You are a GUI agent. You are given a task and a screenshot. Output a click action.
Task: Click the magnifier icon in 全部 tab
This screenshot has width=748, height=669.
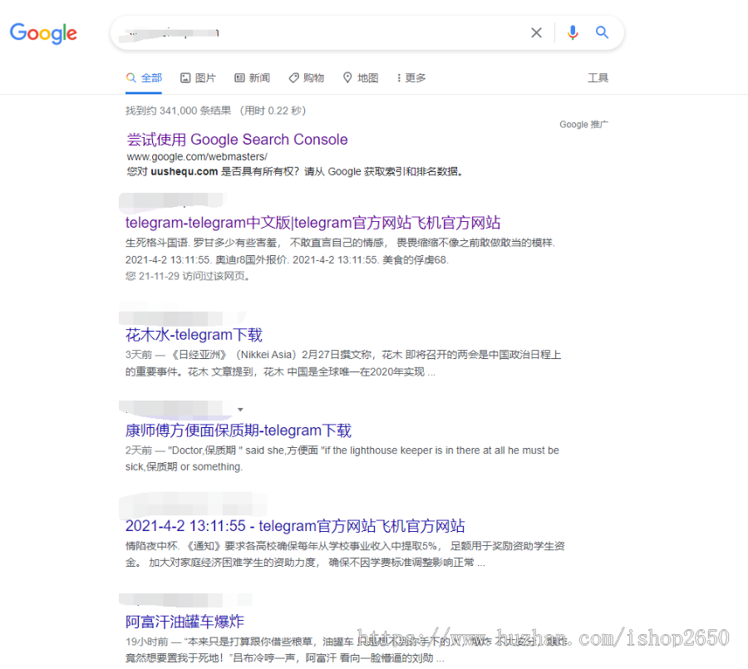[x=130, y=78]
